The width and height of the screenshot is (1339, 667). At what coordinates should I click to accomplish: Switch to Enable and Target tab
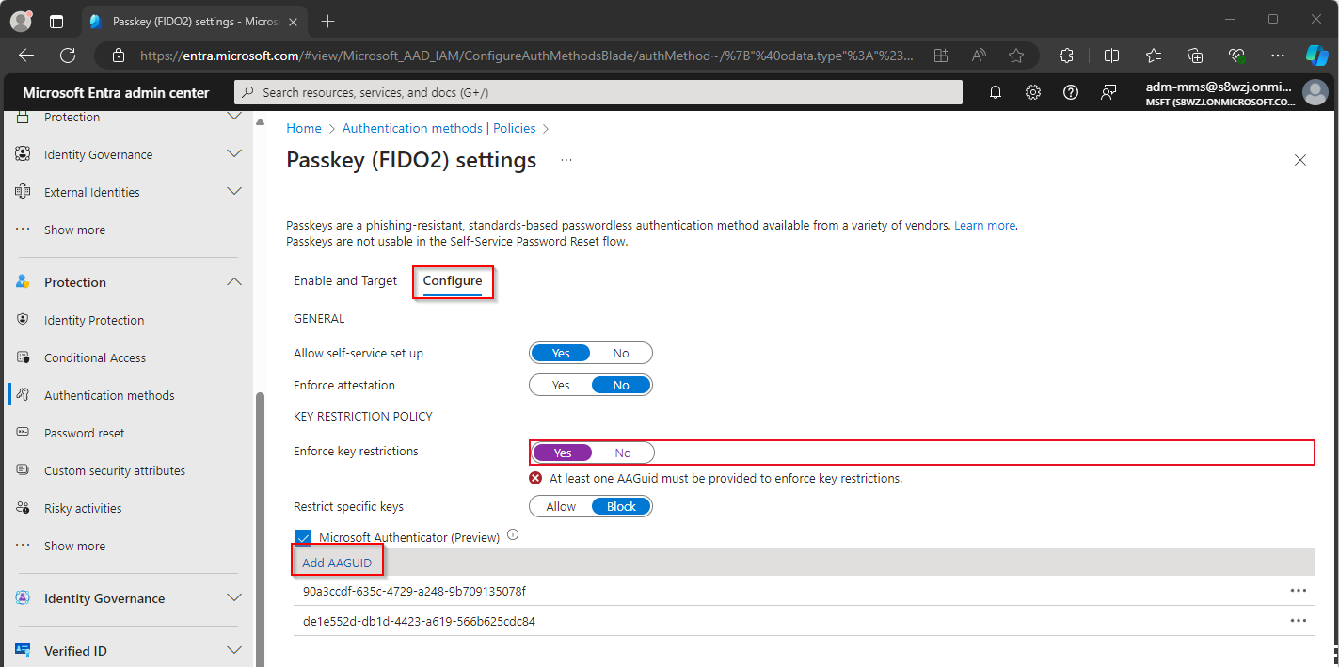point(345,281)
